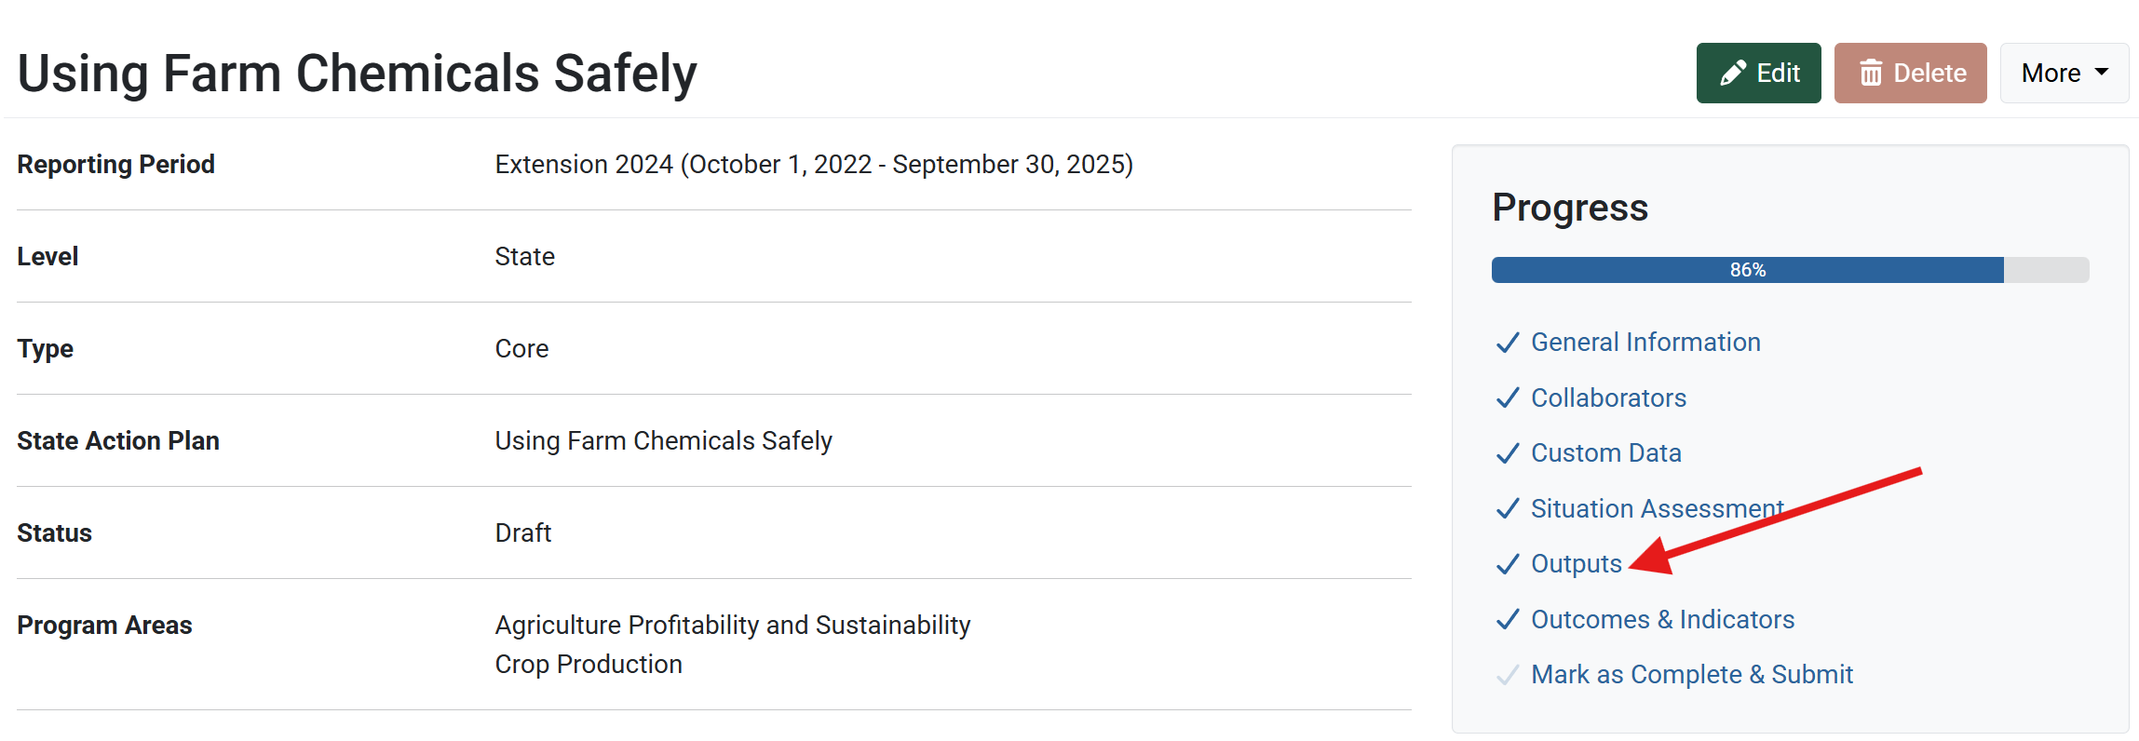Open Custom Data step
This screenshot has width=2139, height=741.
point(1605,453)
